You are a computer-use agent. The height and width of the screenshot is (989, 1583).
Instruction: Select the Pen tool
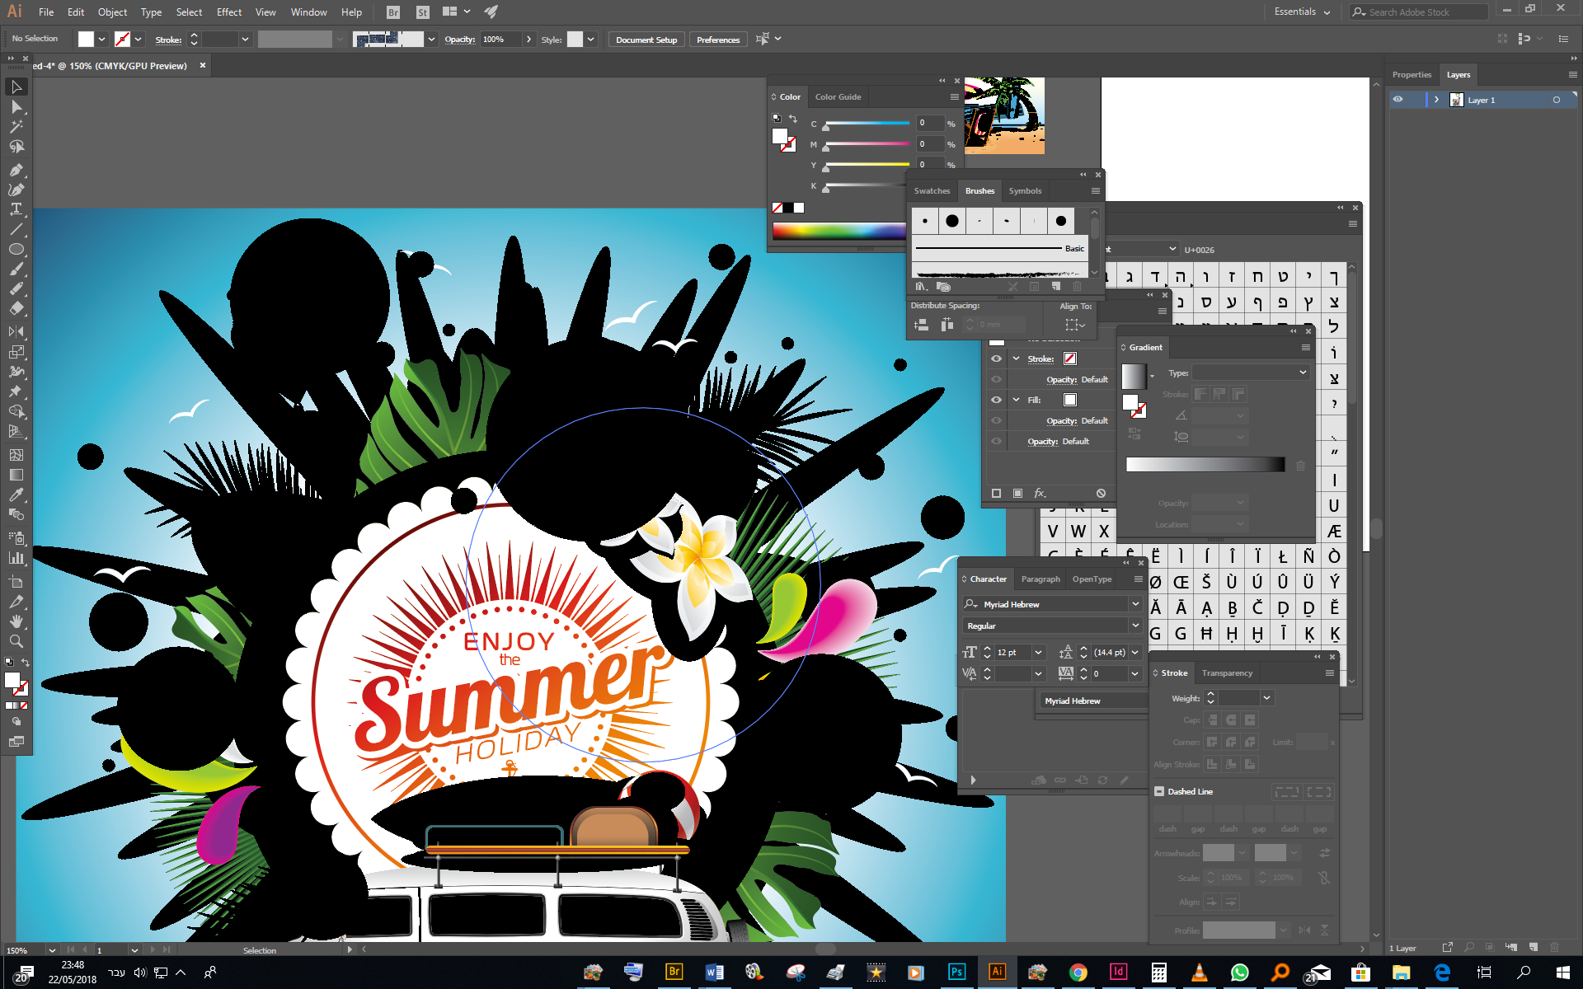pos(16,170)
